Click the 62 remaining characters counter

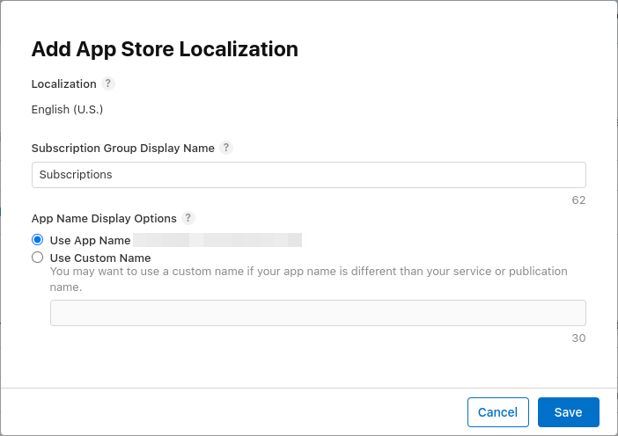click(x=578, y=200)
